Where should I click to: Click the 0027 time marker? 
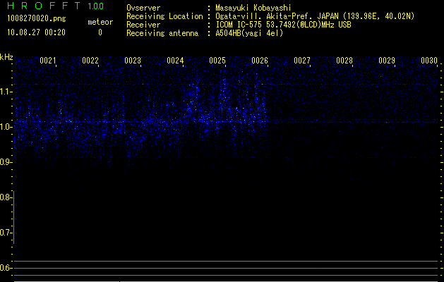click(302, 61)
